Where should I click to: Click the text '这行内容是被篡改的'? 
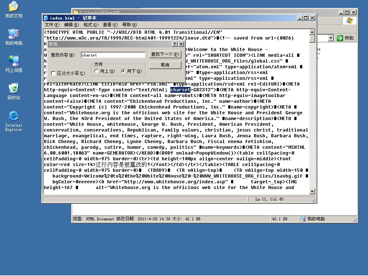coord(121,164)
